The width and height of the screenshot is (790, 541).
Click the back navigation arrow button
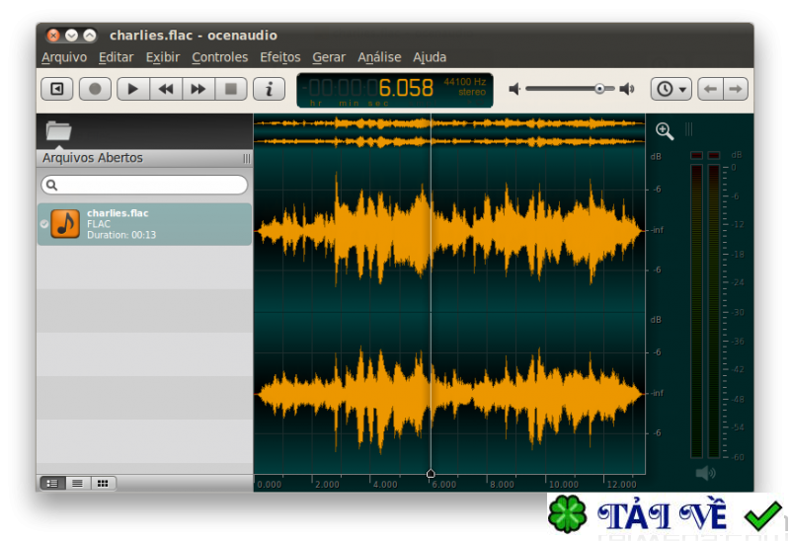(709, 89)
